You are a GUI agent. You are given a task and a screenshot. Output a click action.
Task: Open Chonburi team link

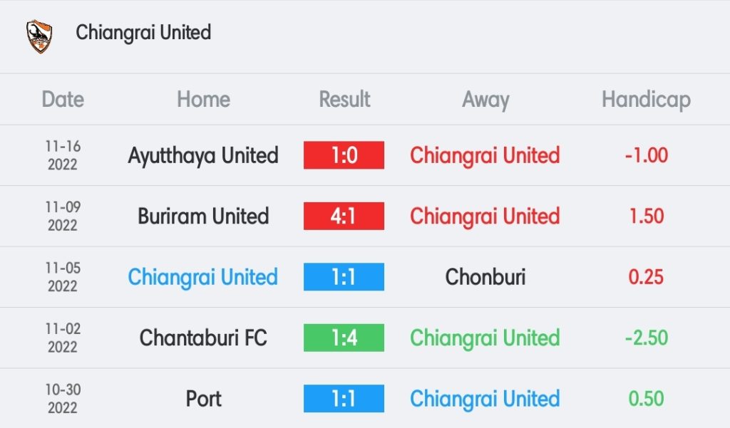coord(485,277)
